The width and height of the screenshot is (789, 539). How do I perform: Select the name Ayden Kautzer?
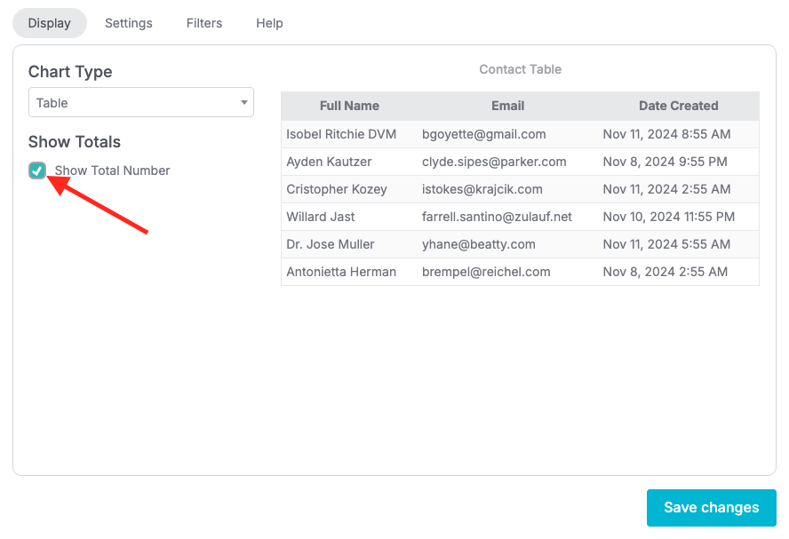pos(329,162)
